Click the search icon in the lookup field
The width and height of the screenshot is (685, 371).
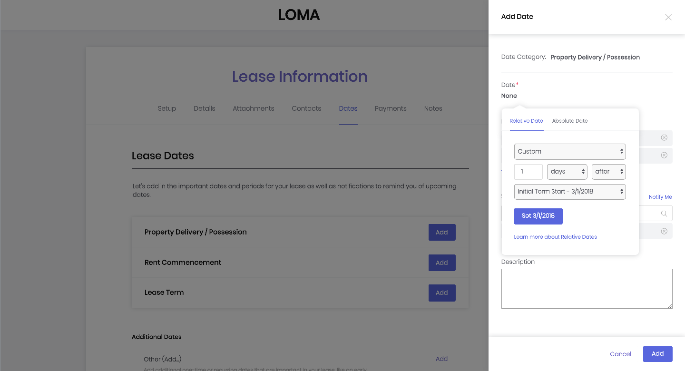664,213
